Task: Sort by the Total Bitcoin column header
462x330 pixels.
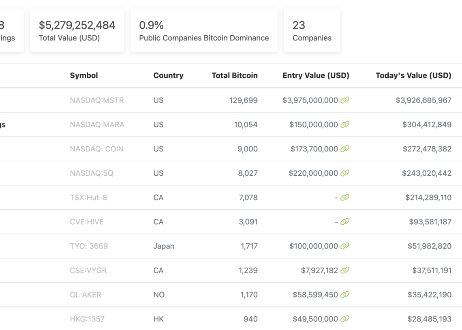Action: pyautogui.click(x=234, y=75)
